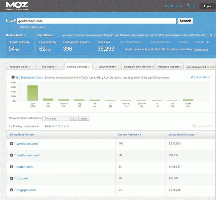Select the Linking Domains tab

click(78, 67)
